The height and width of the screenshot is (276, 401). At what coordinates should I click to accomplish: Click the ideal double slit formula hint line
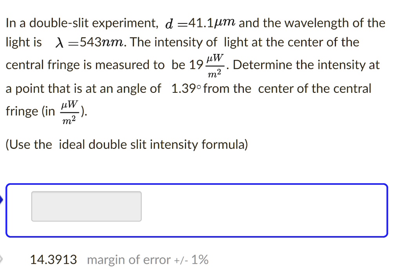point(126,144)
